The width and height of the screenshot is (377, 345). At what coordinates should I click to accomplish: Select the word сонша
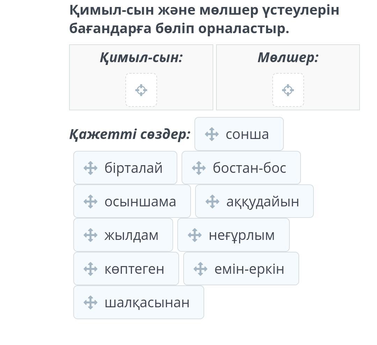[247, 134]
